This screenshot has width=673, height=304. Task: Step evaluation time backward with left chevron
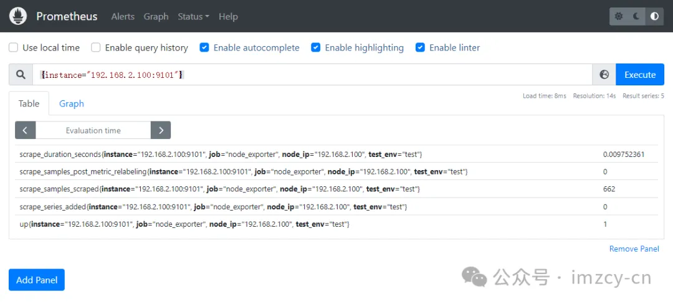[25, 130]
